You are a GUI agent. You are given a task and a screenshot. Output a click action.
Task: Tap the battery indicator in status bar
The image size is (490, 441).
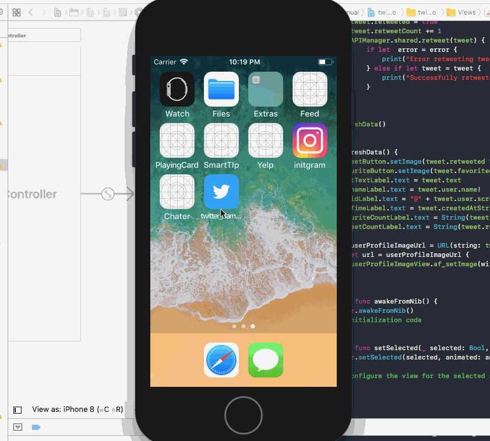coord(325,62)
